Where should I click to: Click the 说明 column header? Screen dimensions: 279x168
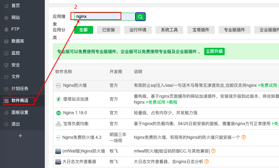(x=138, y=72)
